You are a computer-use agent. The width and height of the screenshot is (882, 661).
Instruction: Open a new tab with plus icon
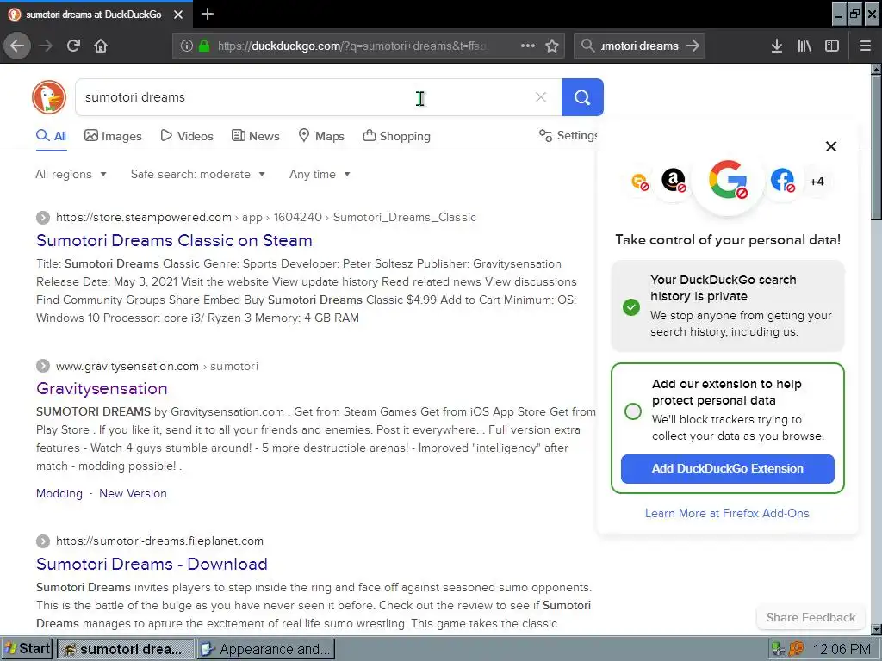207,14
